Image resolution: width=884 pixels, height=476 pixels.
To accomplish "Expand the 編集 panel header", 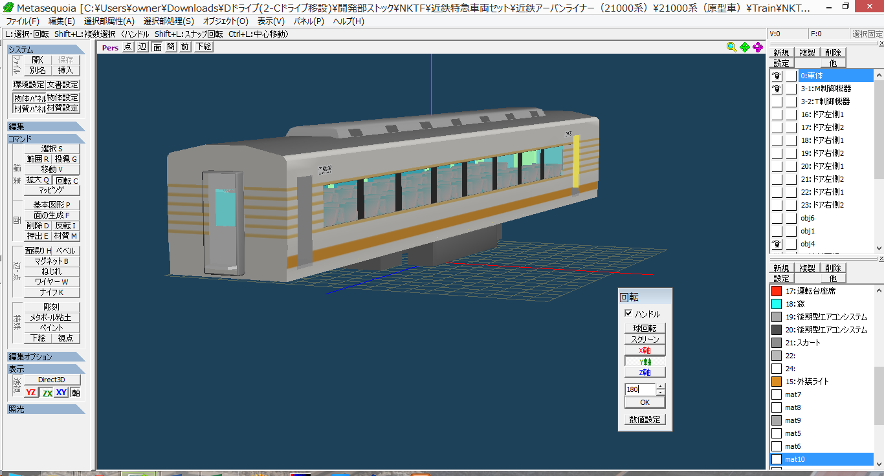I will coord(46,127).
